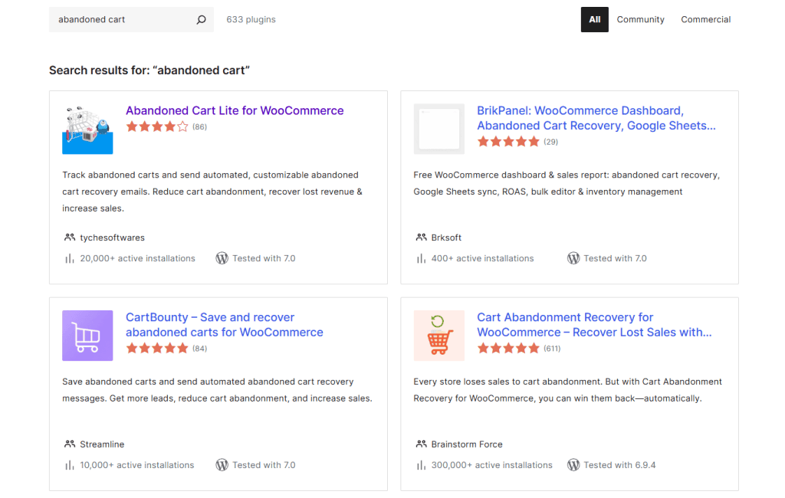Click bar chart icon next to 300,000+ installations
This screenshot has height=498, width=785.
(421, 465)
